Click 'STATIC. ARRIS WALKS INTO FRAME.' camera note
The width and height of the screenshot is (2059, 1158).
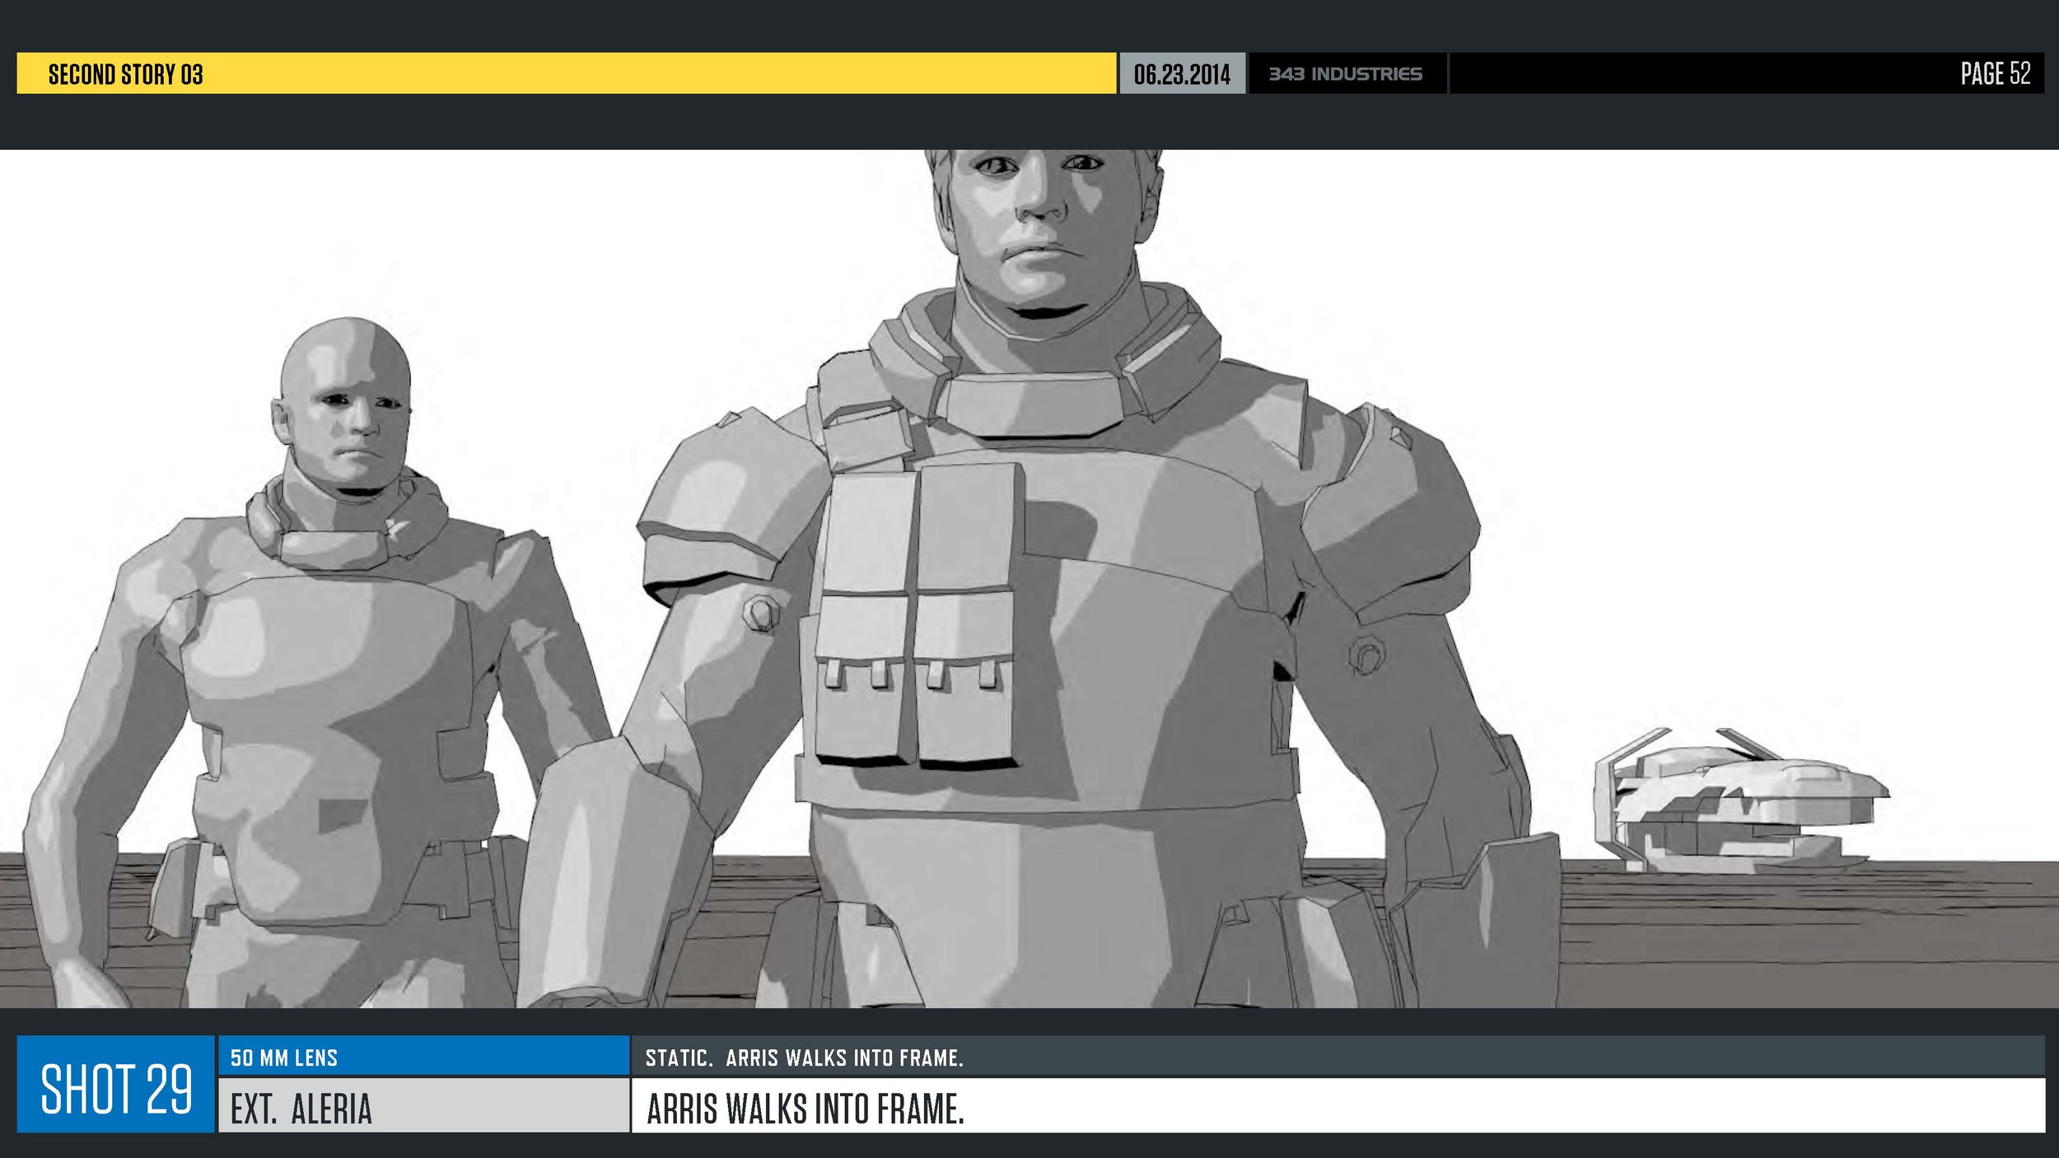(x=804, y=1058)
